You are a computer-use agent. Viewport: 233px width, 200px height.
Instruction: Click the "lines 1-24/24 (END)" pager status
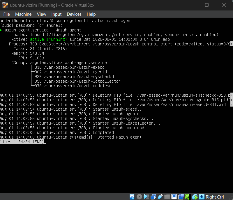(x=22, y=142)
